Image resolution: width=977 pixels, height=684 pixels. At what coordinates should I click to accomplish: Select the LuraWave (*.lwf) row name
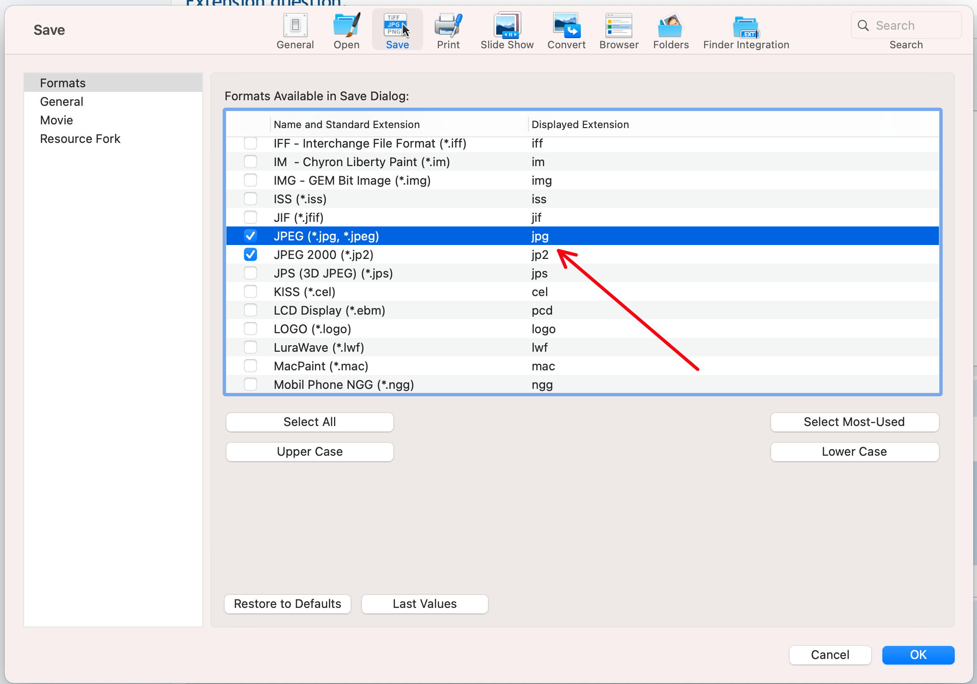pos(319,348)
